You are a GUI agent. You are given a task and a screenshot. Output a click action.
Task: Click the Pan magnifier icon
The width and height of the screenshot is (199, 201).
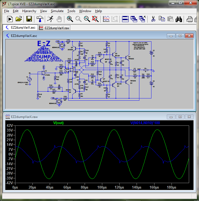(78, 19)
